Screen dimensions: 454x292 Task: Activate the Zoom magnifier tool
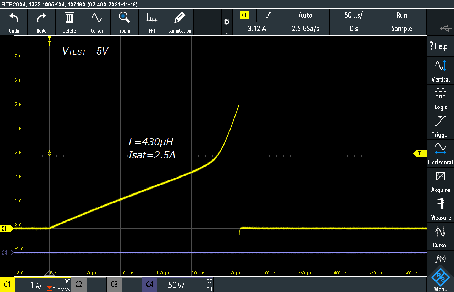coord(124,18)
